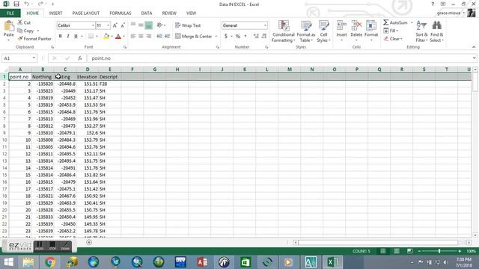
Task: Click Increase Decimal icon
Action: pos(256,37)
